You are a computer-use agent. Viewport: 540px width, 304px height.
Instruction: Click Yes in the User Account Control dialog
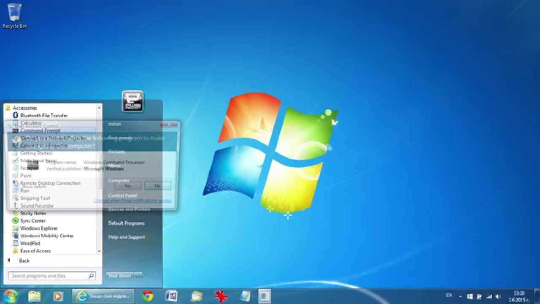(x=128, y=186)
